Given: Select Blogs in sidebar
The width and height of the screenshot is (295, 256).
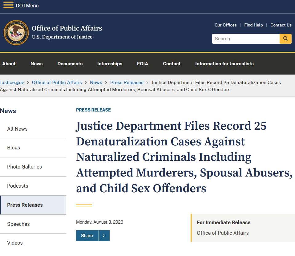Looking at the screenshot, I should [33, 148].
